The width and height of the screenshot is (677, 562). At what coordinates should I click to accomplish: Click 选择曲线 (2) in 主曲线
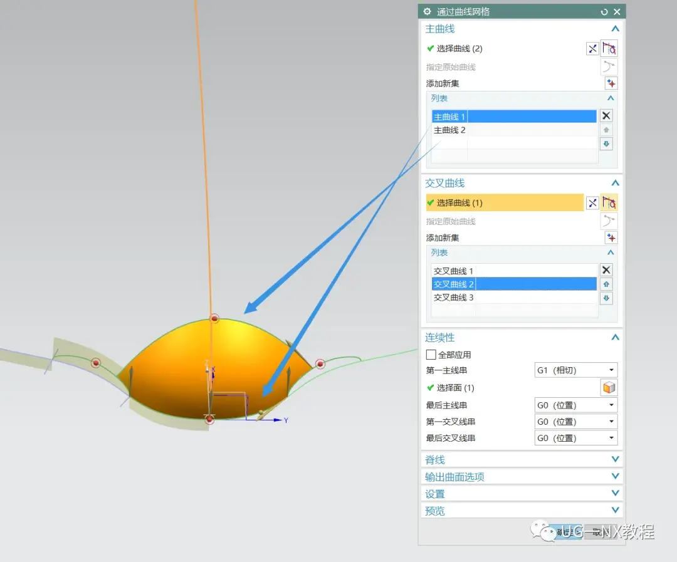tap(459, 48)
